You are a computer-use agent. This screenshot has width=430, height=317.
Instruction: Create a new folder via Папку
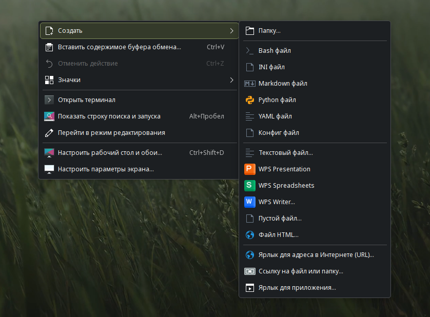click(x=269, y=31)
